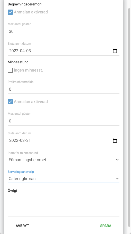131x234 pixels.
Task: Open the Plats för minnesstund dropdown
Action: click(63, 160)
